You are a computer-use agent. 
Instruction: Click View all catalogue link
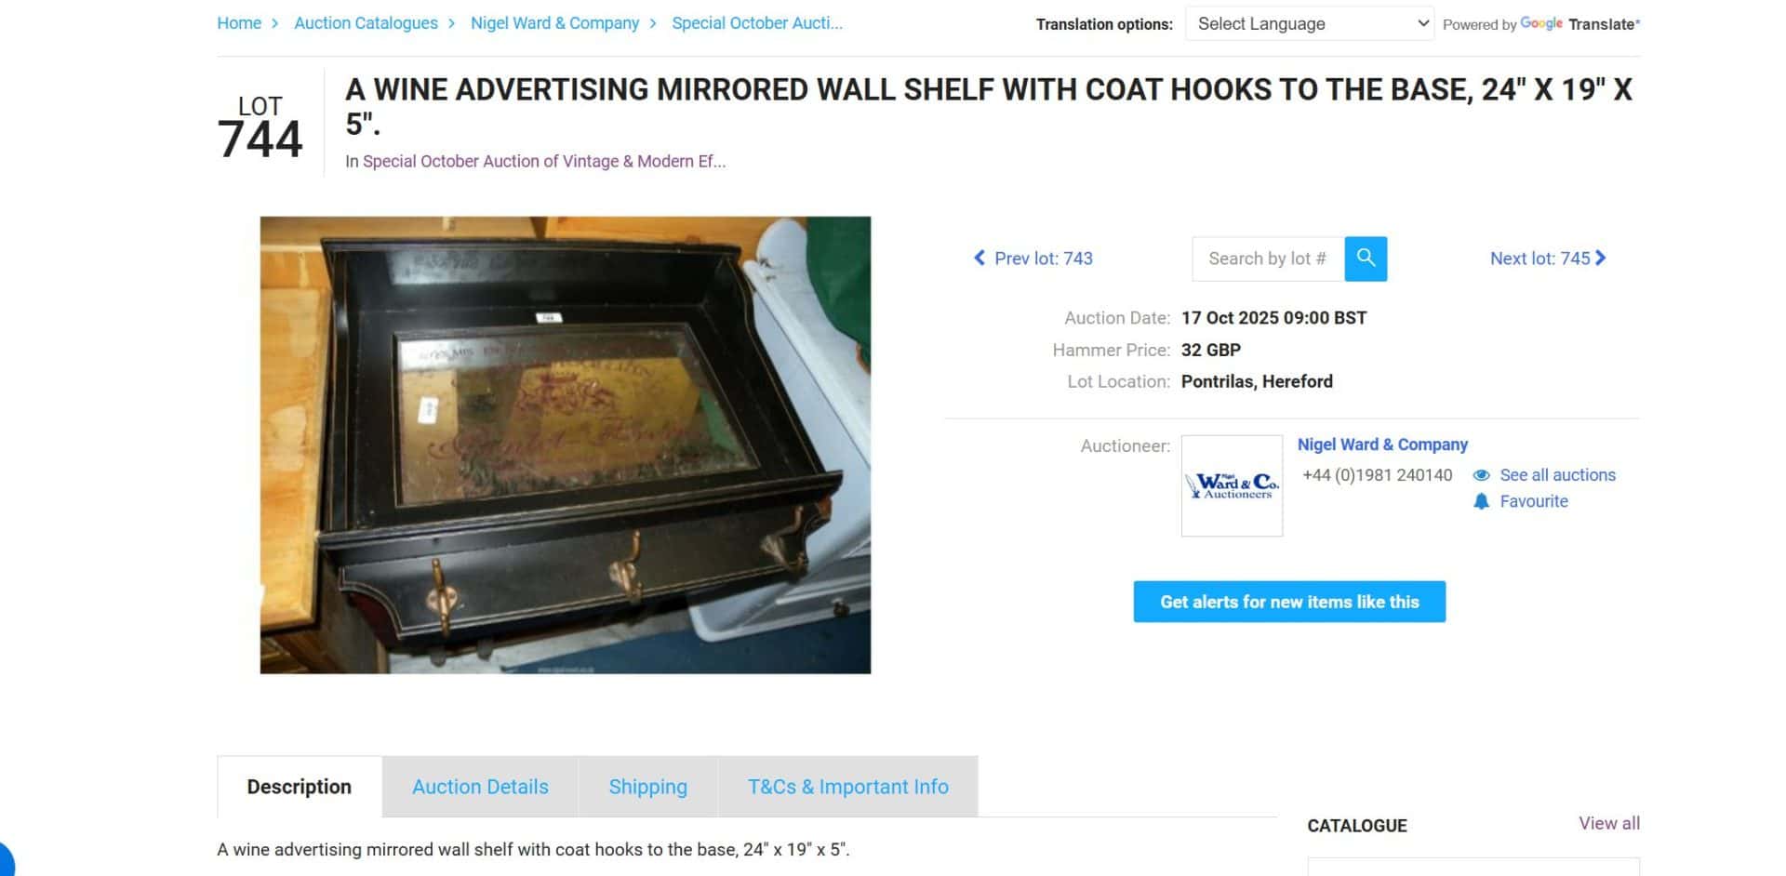click(x=1608, y=823)
